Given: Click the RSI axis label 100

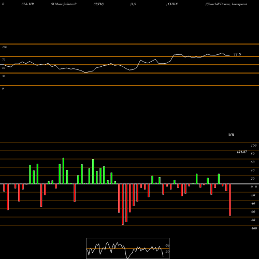Looking at the screenshot, I should tap(4, 47).
